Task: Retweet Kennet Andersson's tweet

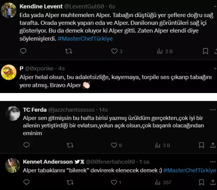Action: 70,182
